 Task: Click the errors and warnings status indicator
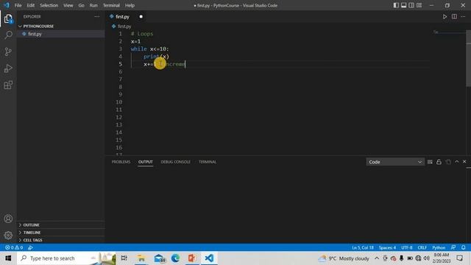[x=14, y=247]
